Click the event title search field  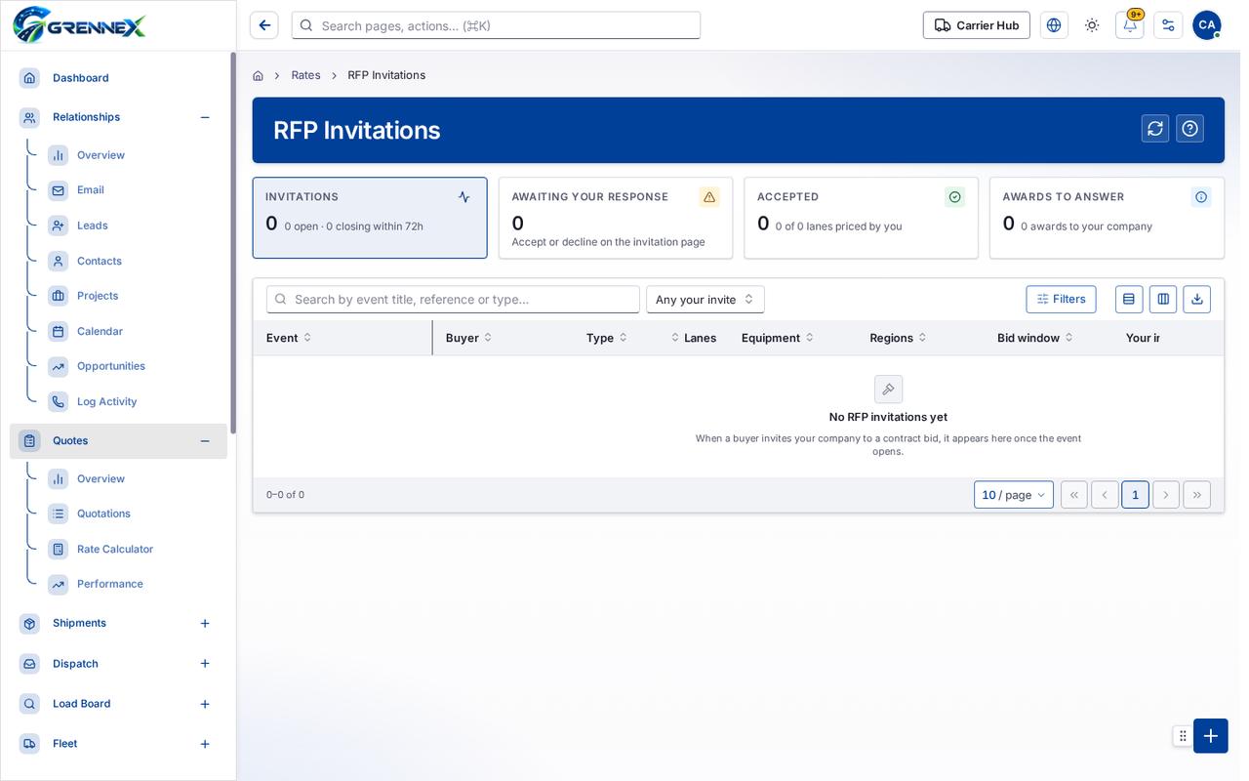coord(453,300)
